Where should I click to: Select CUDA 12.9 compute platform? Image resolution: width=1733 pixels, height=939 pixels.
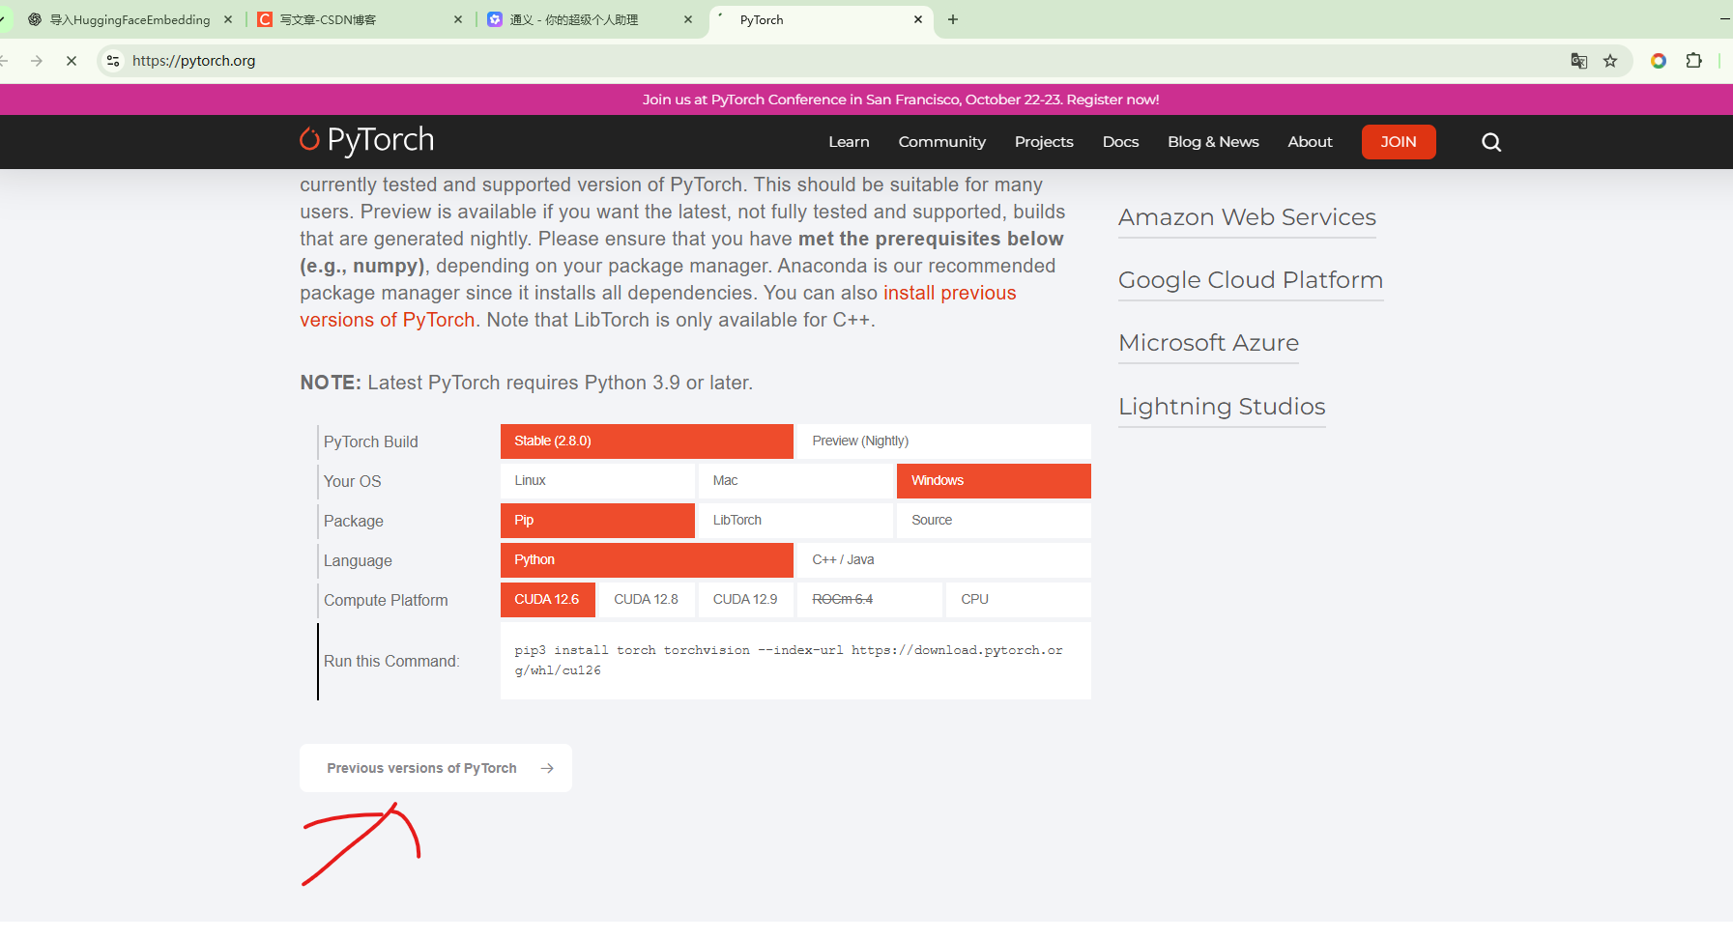click(x=746, y=600)
